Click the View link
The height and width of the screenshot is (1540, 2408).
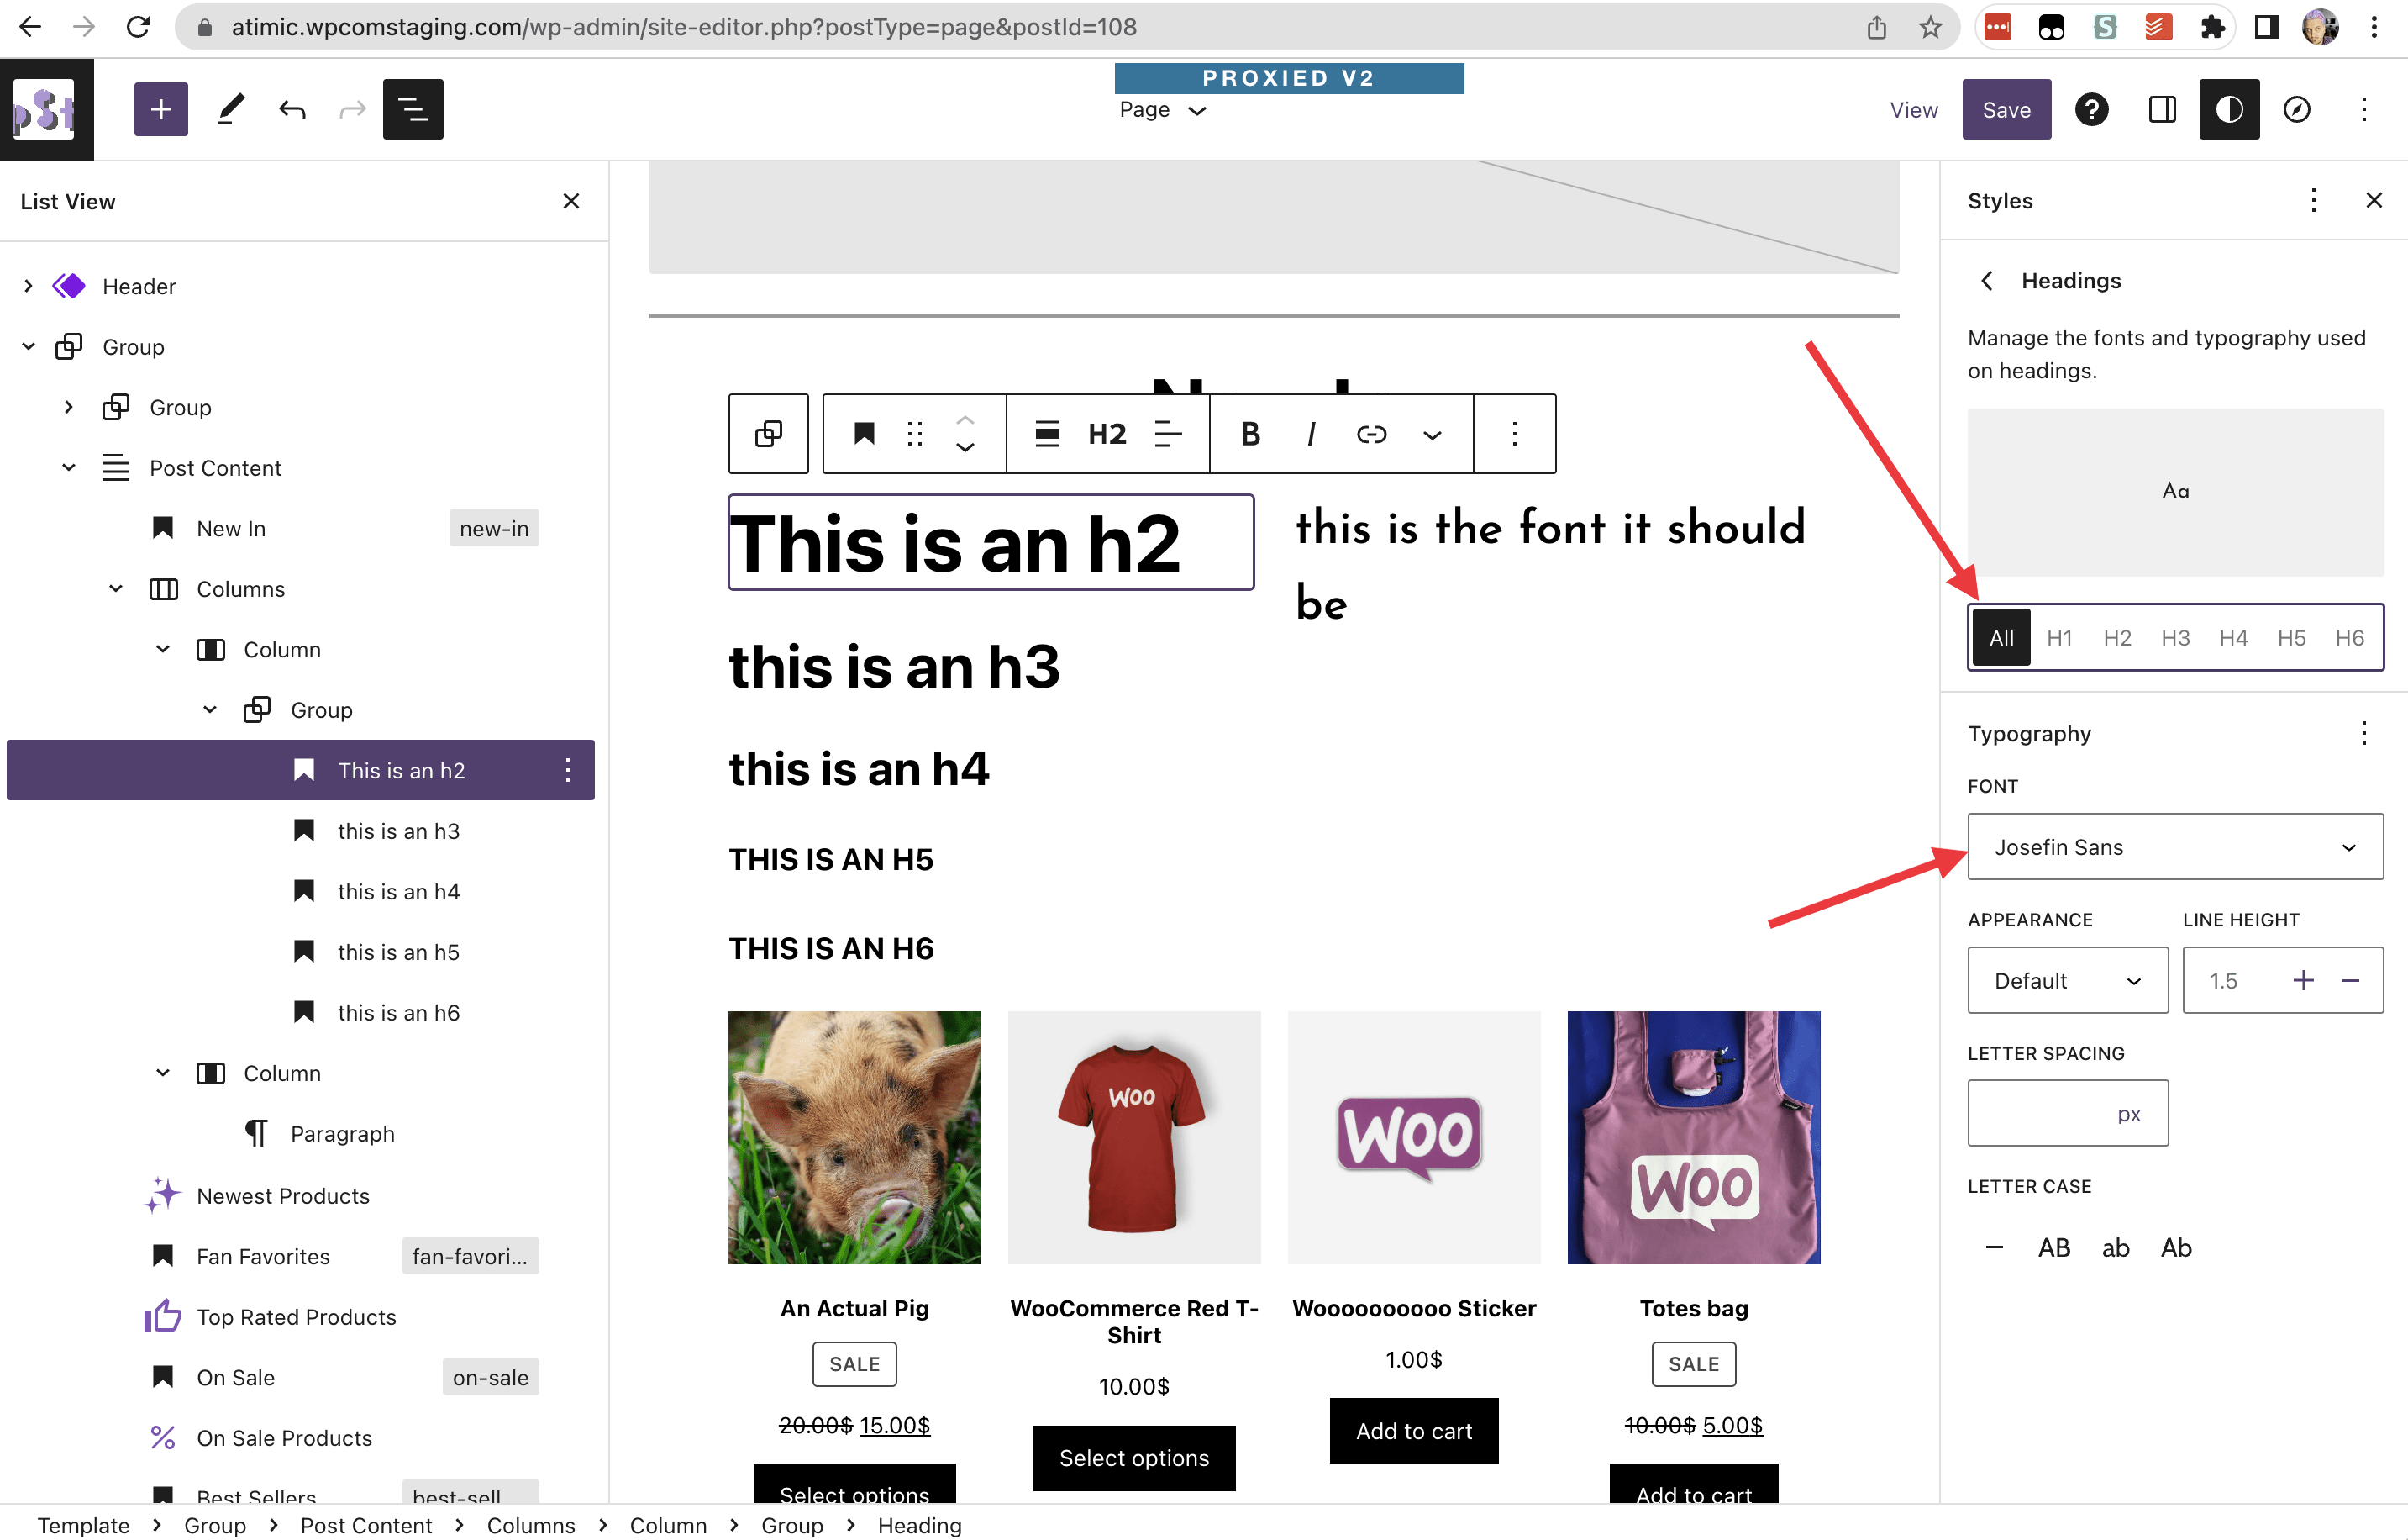tap(1913, 110)
